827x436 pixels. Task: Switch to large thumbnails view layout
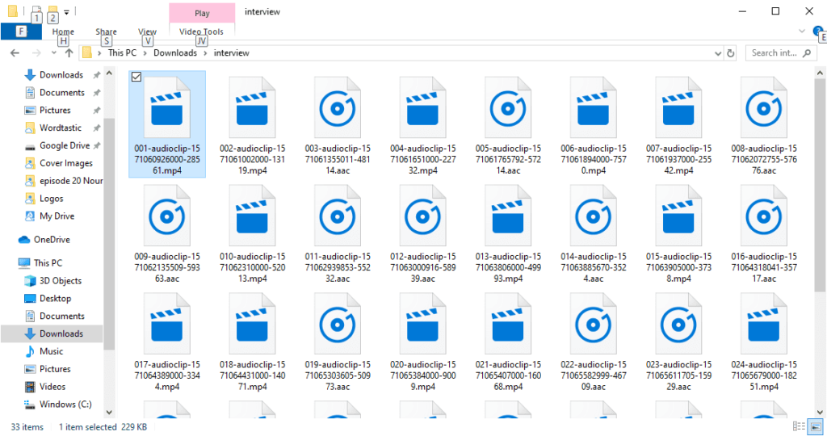click(x=816, y=426)
